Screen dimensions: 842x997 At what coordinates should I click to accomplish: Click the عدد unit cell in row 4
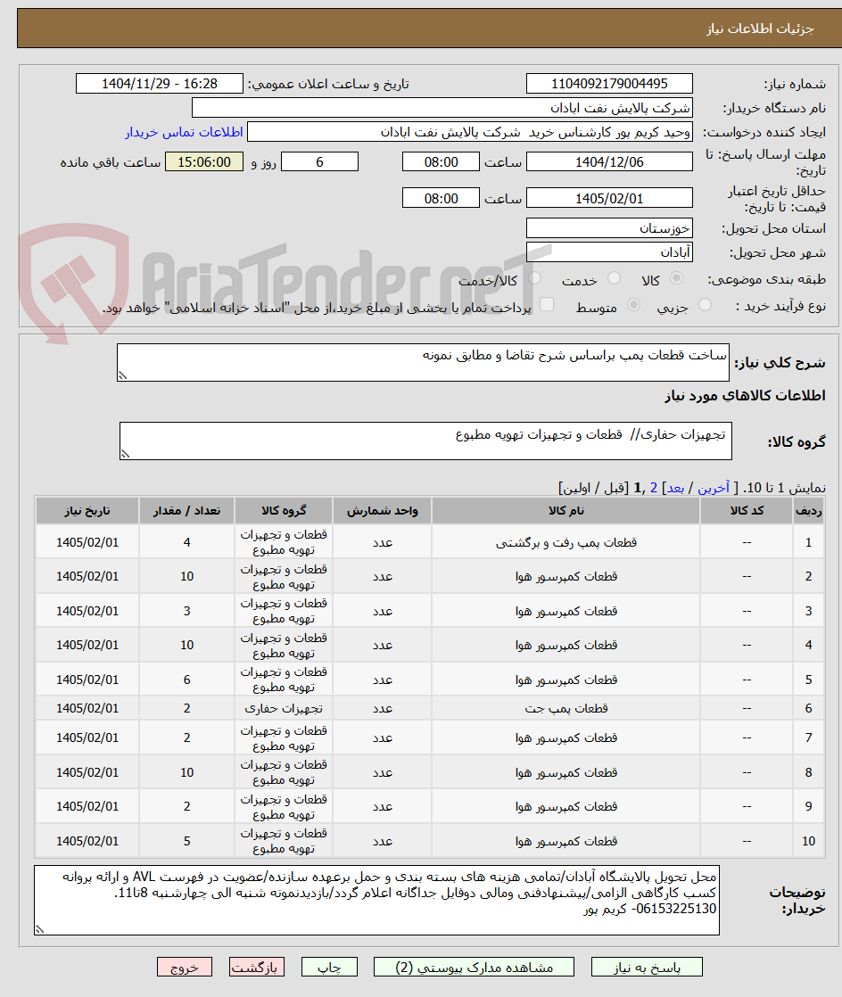[x=383, y=645]
